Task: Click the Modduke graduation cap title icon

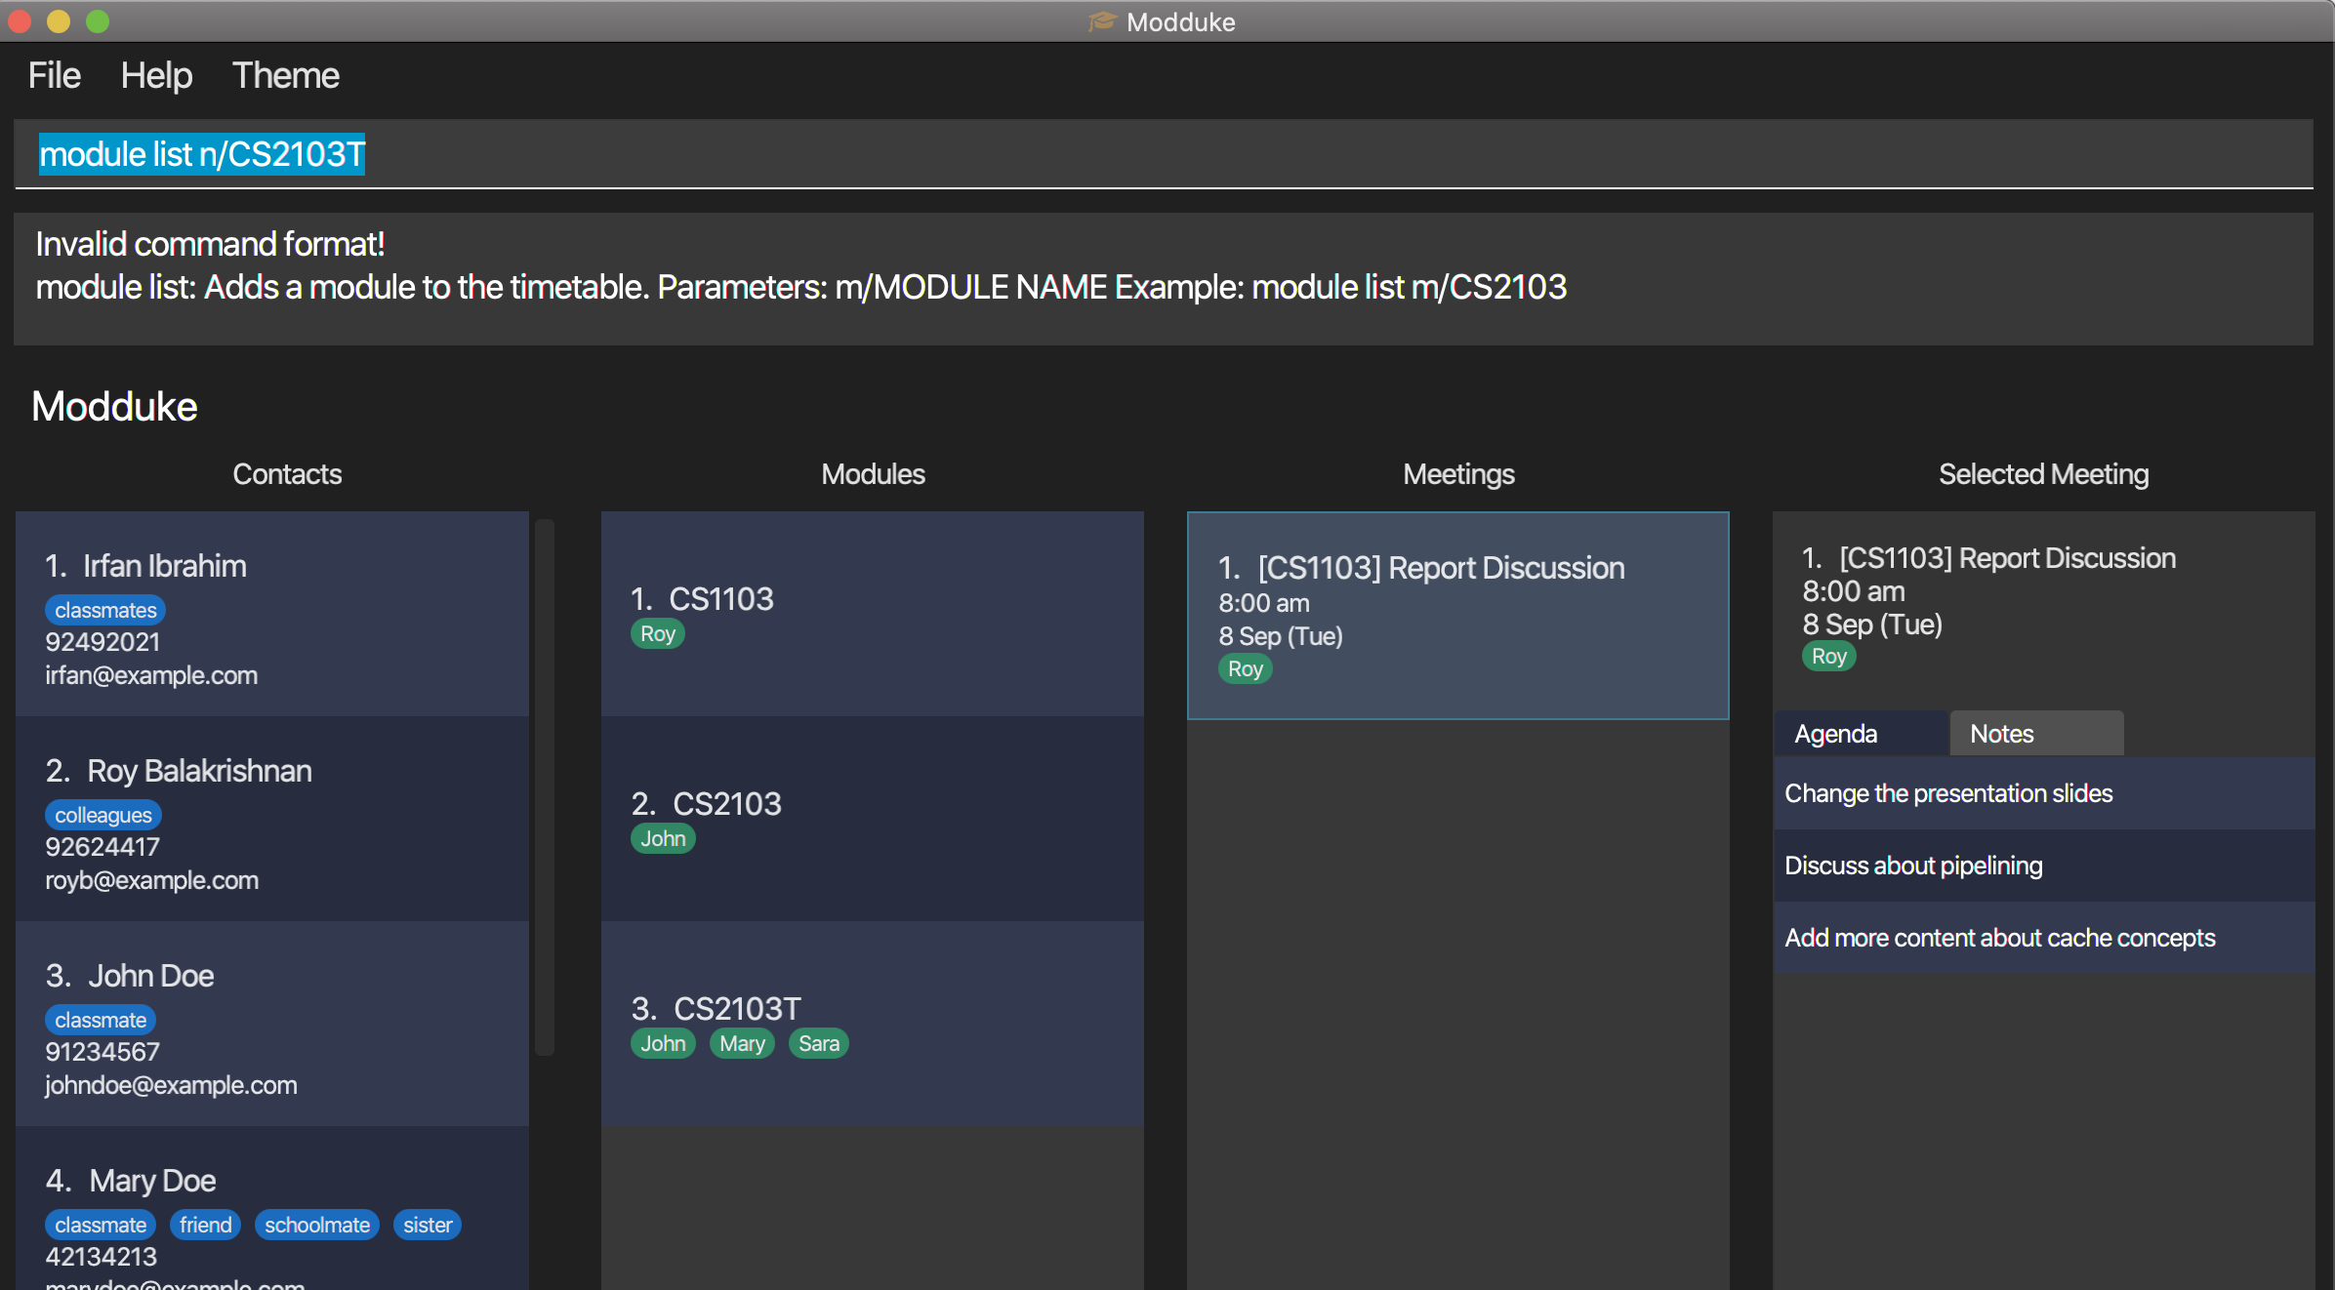Action: (x=1102, y=21)
